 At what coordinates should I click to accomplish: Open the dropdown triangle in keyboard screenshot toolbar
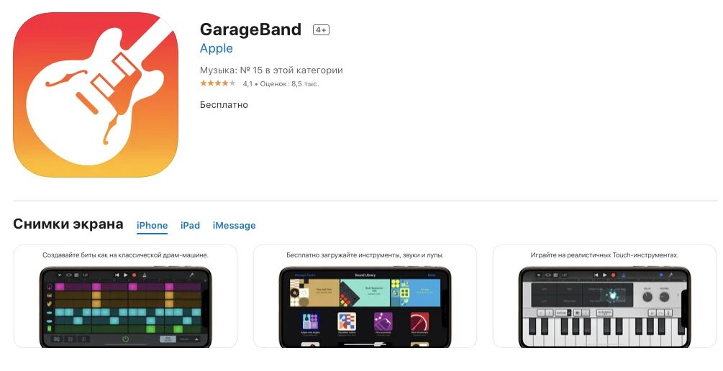pyautogui.click(x=539, y=275)
